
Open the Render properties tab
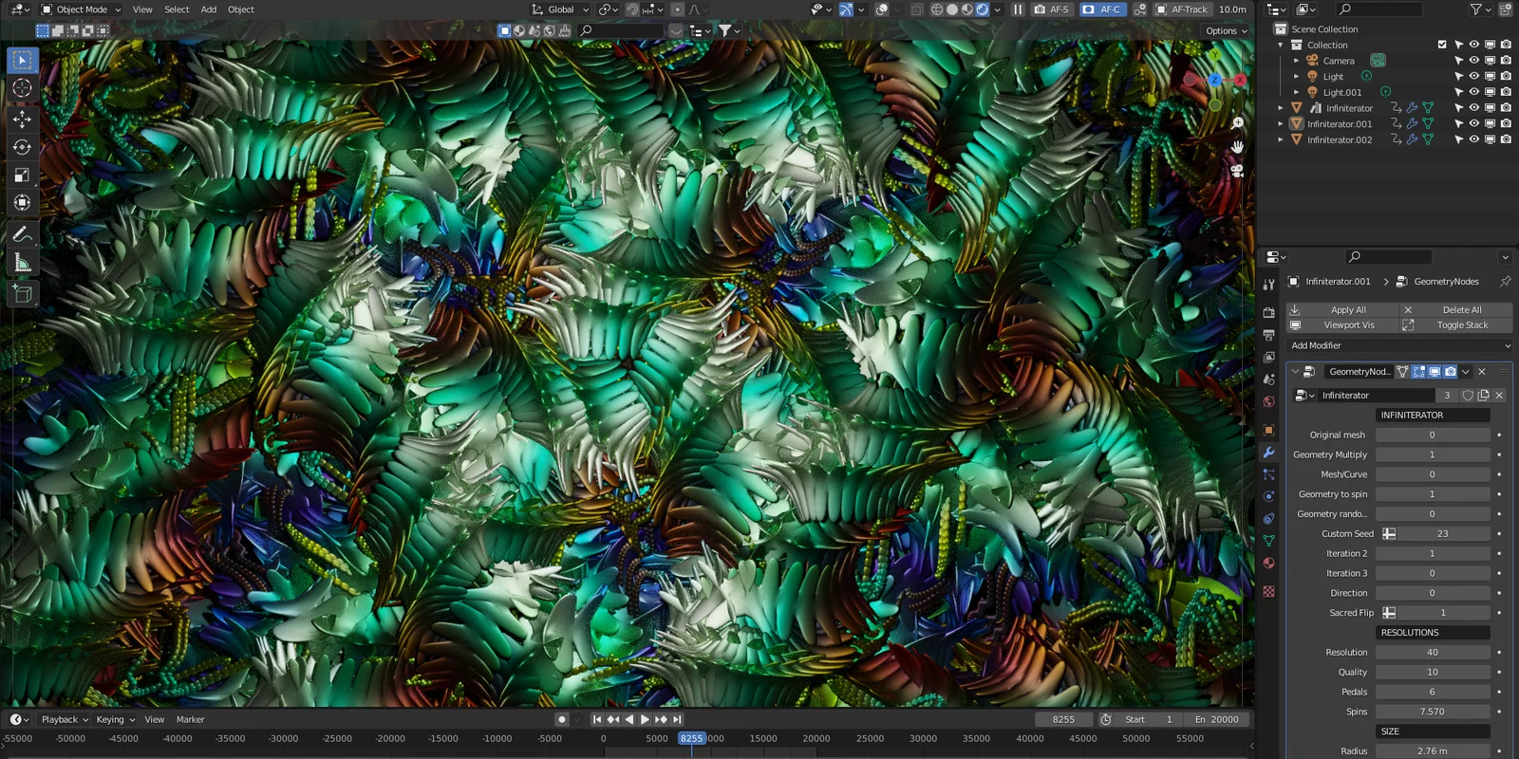[1268, 312]
